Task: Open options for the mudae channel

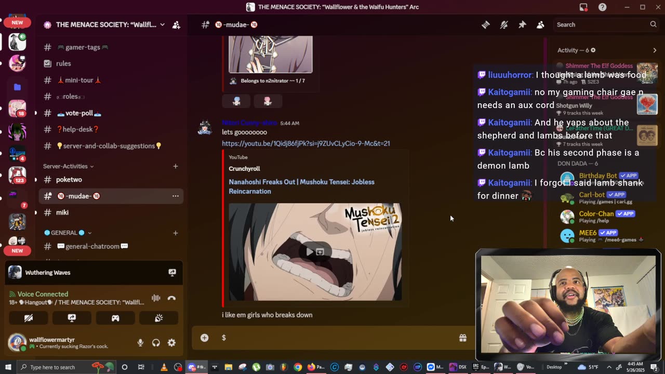Action: [175, 196]
